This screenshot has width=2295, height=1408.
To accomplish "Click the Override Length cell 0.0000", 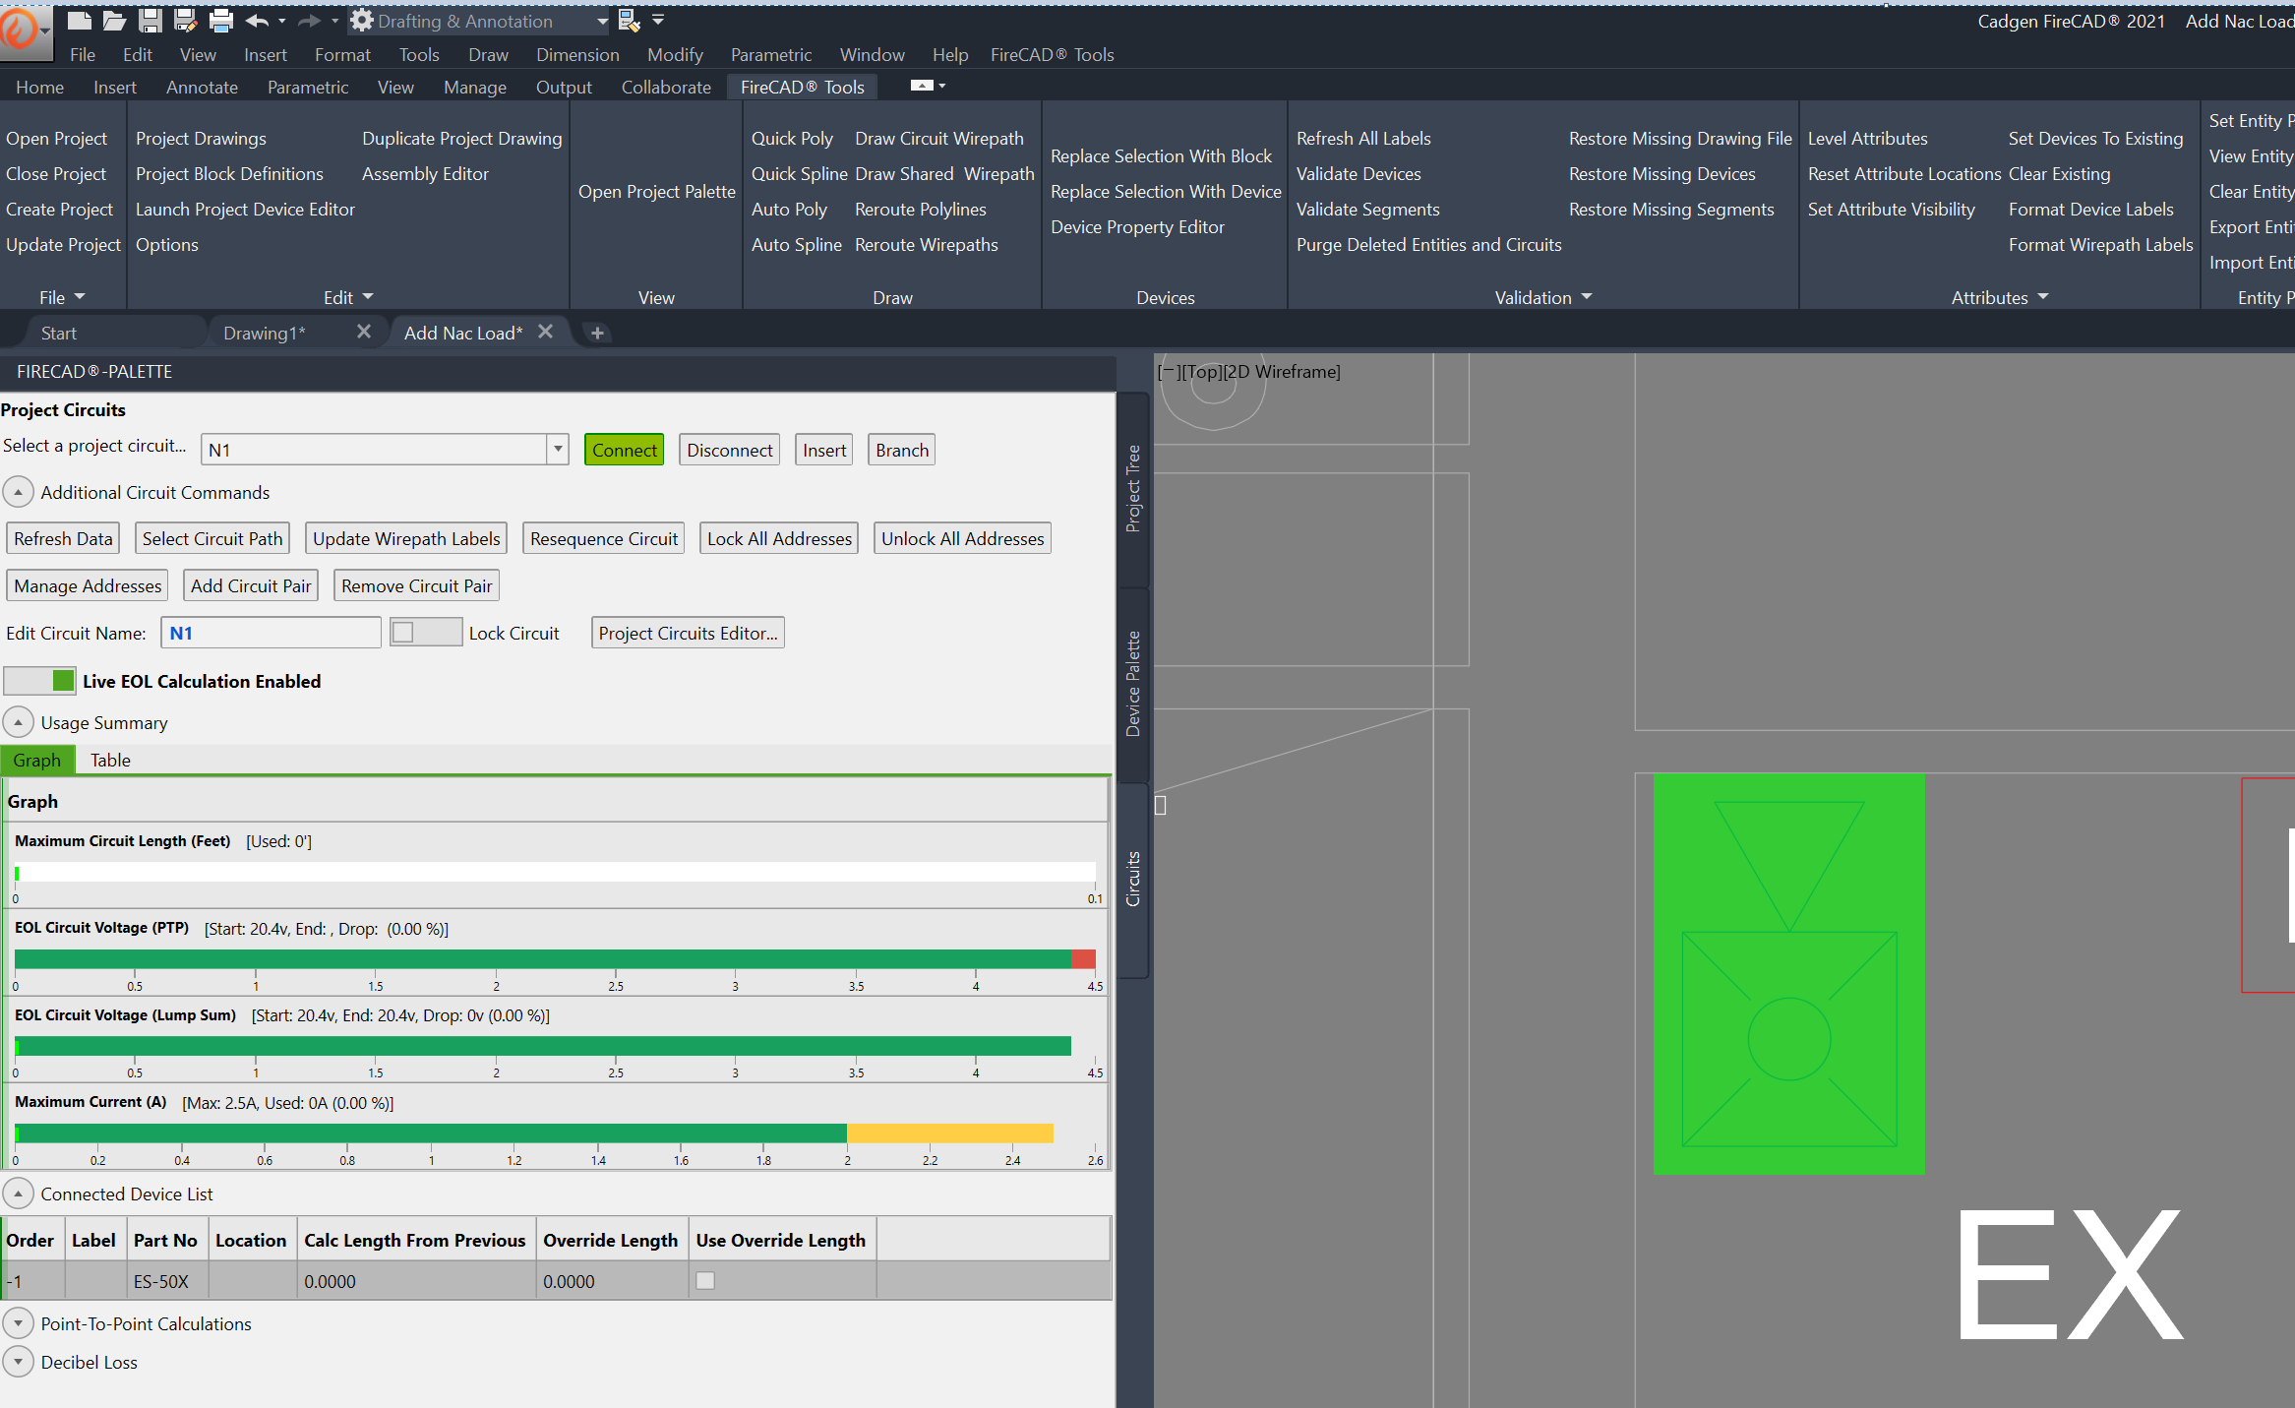I will pos(612,1281).
